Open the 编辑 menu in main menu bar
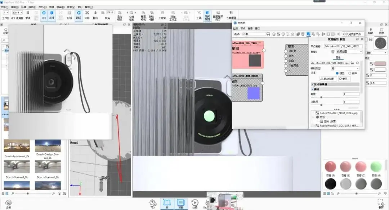The width and height of the screenshot is (389, 210). [x=15, y=7]
